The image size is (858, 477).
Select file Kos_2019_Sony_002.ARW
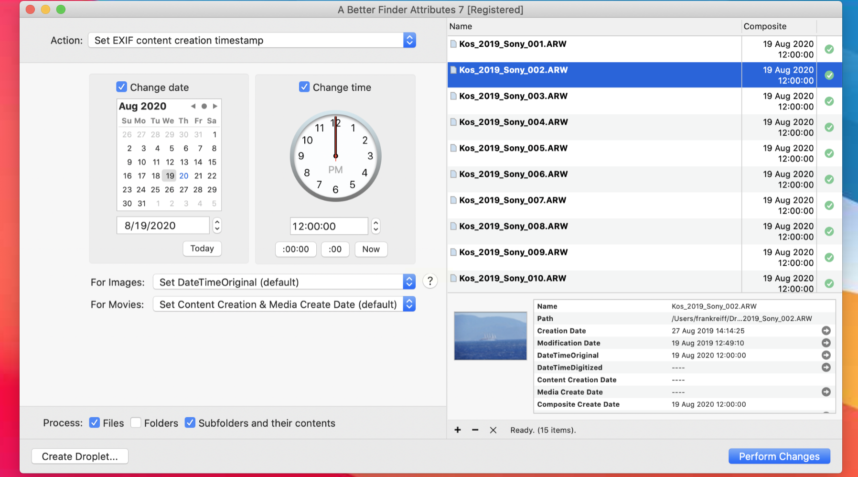(x=645, y=75)
